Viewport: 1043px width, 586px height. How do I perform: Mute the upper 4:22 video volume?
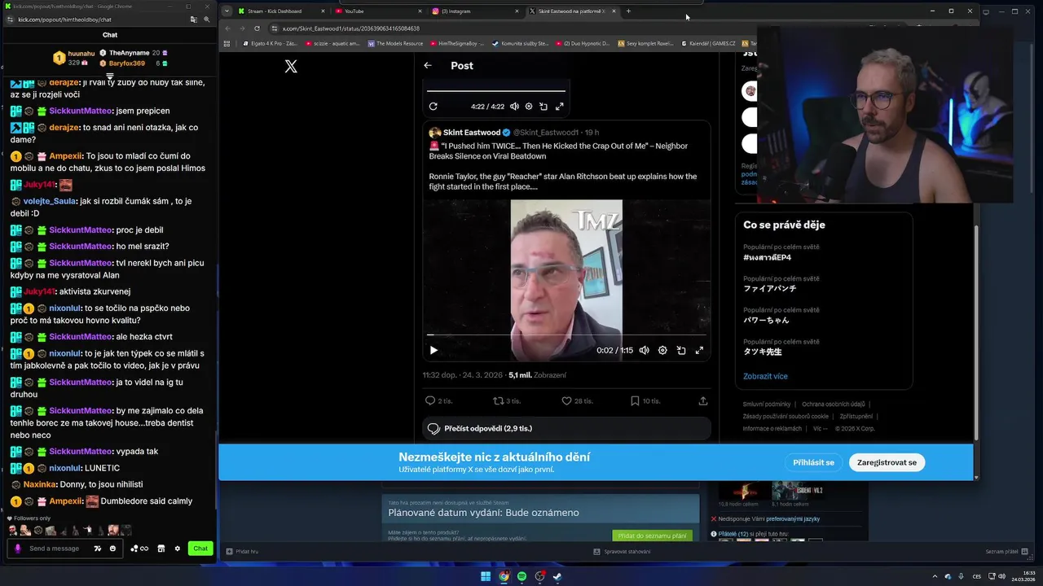tap(514, 107)
